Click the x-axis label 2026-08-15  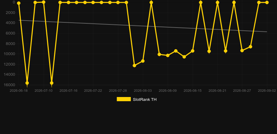[x=192, y=91]
